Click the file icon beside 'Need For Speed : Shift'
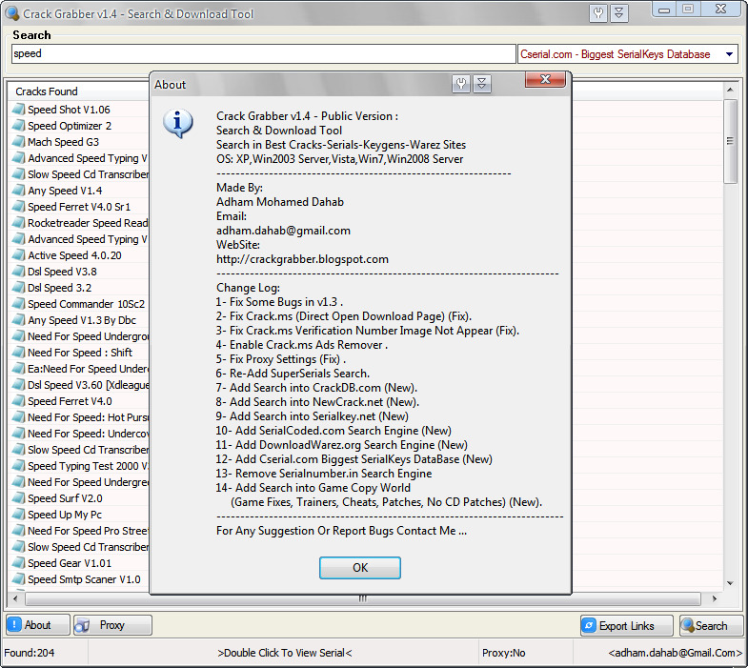The image size is (748, 668). click(x=19, y=354)
